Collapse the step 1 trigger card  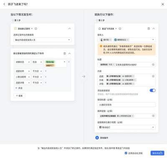point(69,28)
